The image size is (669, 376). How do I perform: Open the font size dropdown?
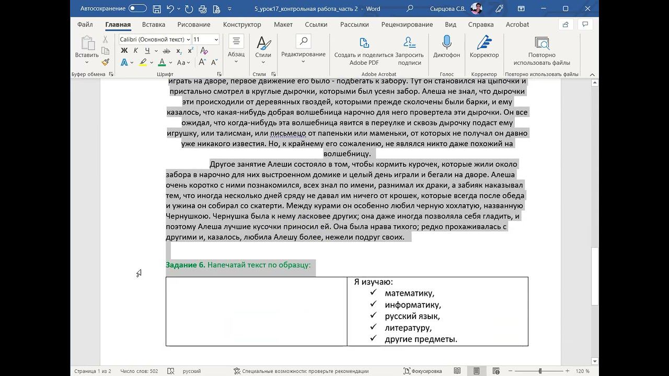(216, 40)
